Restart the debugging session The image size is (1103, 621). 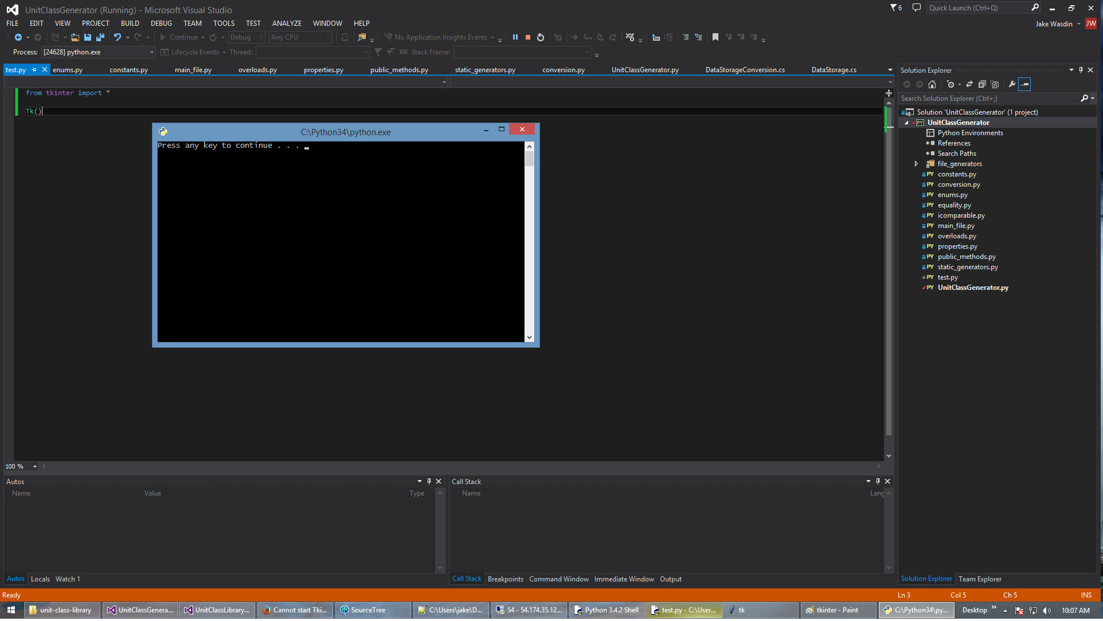540,37
